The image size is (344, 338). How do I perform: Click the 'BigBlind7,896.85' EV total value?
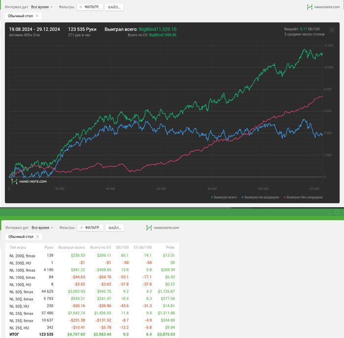[163, 35]
